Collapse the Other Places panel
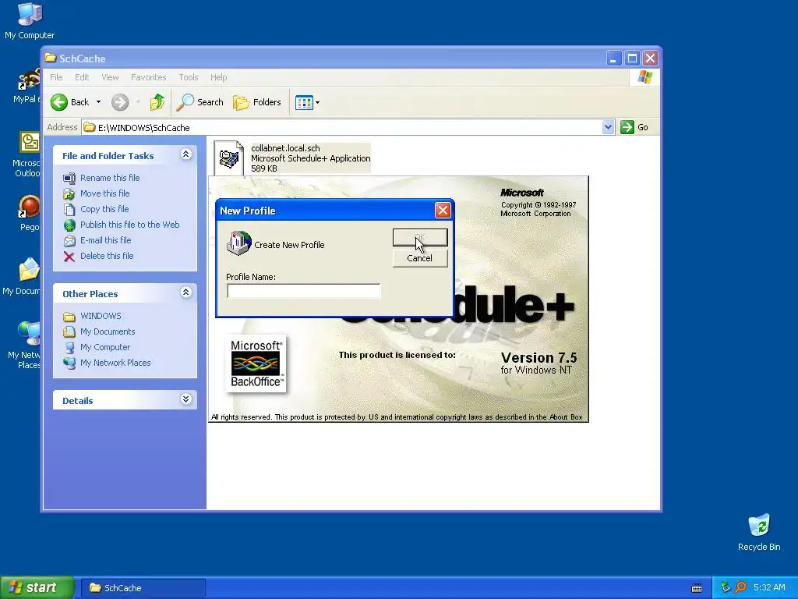The height and width of the screenshot is (599, 798). pyautogui.click(x=186, y=292)
